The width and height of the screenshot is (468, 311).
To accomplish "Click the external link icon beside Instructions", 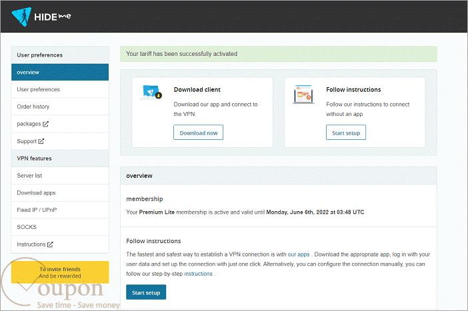I will (50, 244).
